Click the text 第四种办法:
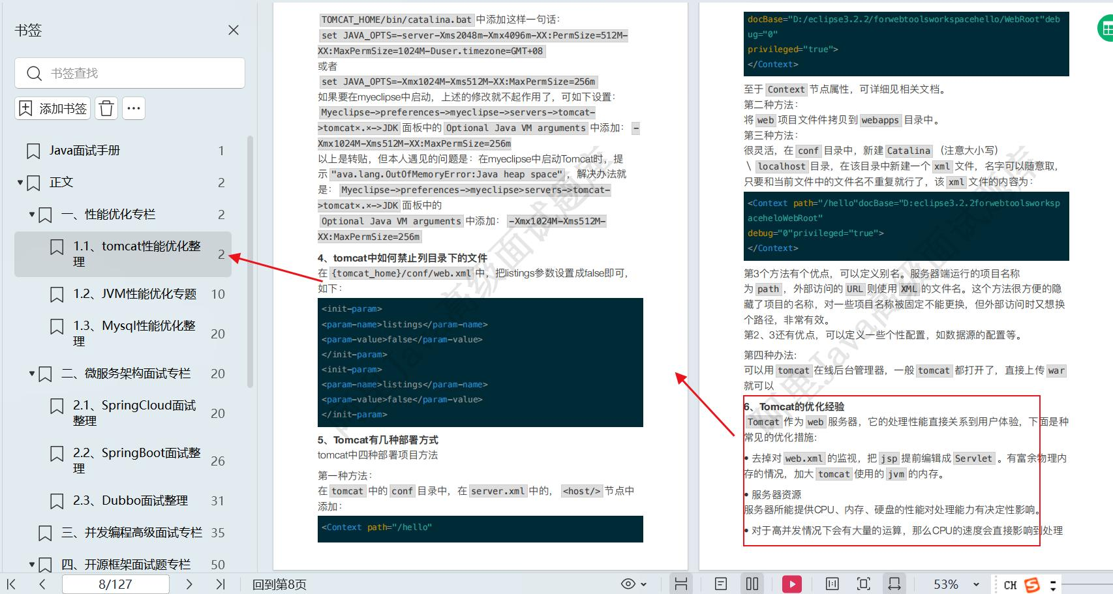Image resolution: width=1113 pixels, height=594 pixels. [x=770, y=355]
